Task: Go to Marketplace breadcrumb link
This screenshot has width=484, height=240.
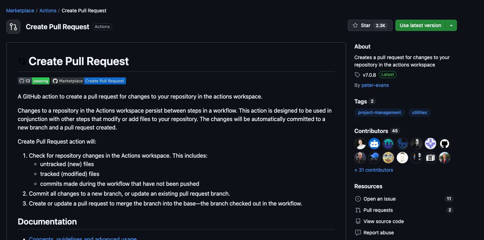Action: [20, 11]
